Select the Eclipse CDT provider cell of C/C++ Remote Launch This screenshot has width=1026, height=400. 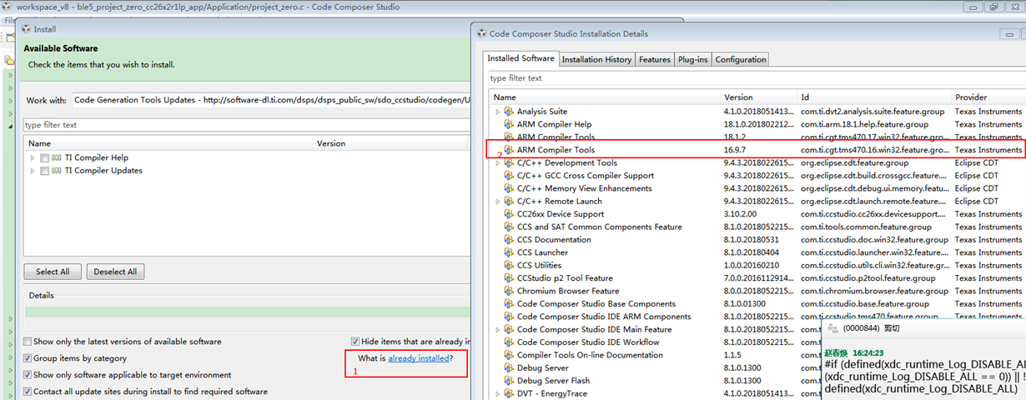click(x=977, y=202)
